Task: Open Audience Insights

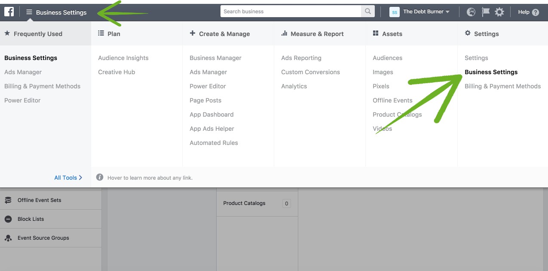Action: pos(123,58)
